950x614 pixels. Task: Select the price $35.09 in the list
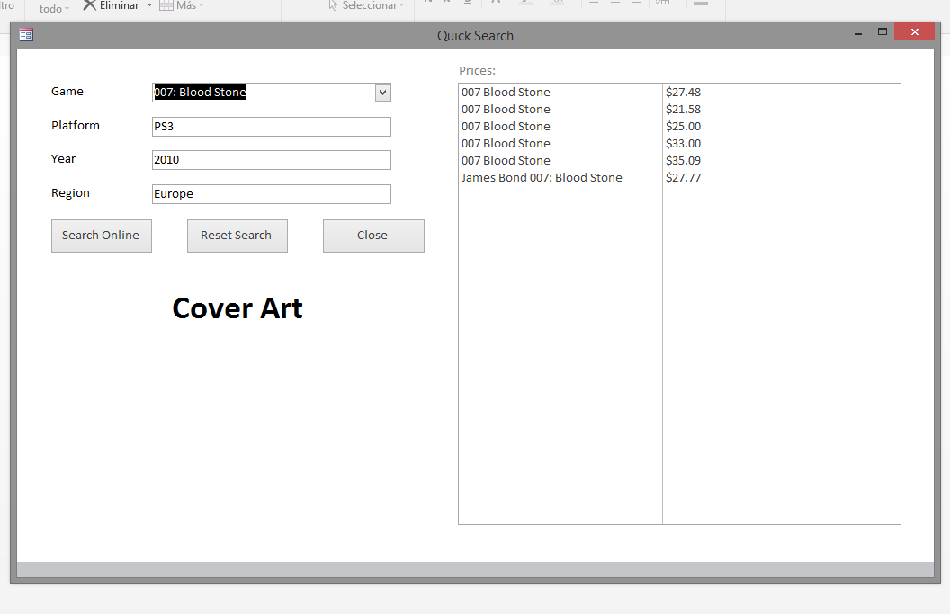click(x=683, y=160)
